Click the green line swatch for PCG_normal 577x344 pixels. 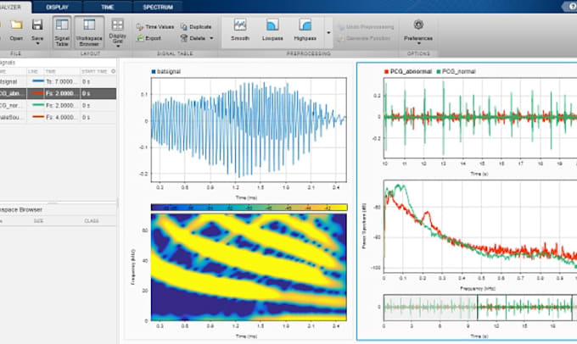(x=38, y=105)
